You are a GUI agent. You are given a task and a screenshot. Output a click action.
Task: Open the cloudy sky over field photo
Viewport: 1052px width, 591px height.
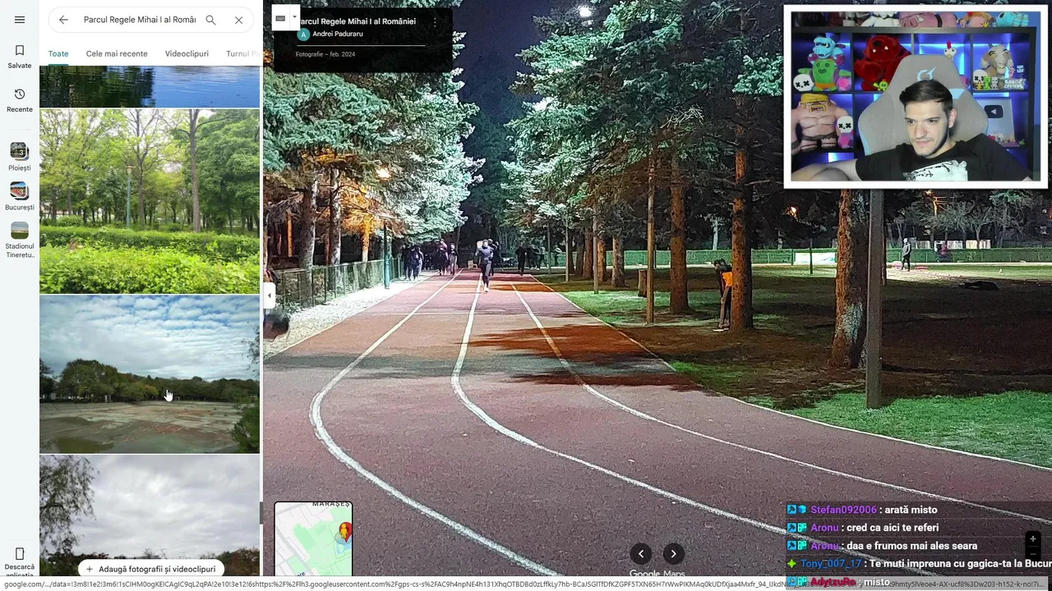pyautogui.click(x=150, y=374)
